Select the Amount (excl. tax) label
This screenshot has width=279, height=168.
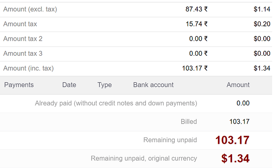(x=30, y=9)
